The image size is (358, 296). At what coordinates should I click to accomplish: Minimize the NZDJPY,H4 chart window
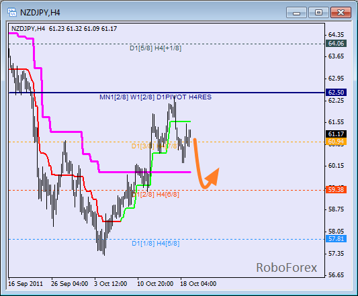click(296, 12)
